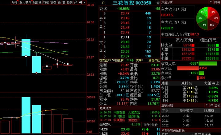Open the 九转 indicator tab

pyautogui.click(x=14, y=2)
